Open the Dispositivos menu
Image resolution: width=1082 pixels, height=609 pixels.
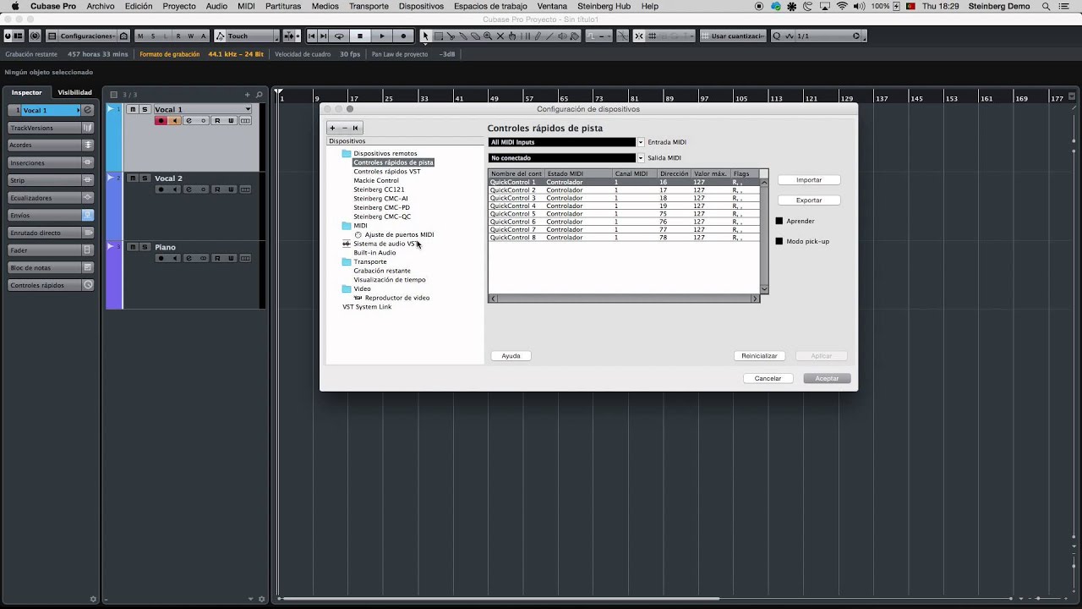pos(421,6)
